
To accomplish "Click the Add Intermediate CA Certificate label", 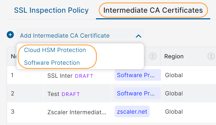I will coord(65,36).
